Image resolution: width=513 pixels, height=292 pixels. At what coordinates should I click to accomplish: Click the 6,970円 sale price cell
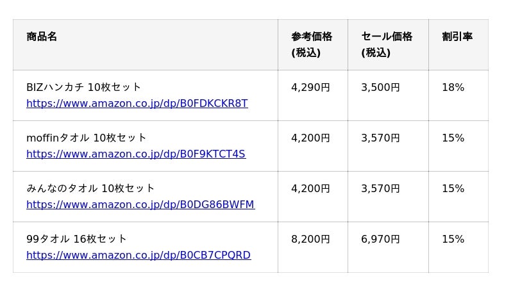click(x=380, y=239)
